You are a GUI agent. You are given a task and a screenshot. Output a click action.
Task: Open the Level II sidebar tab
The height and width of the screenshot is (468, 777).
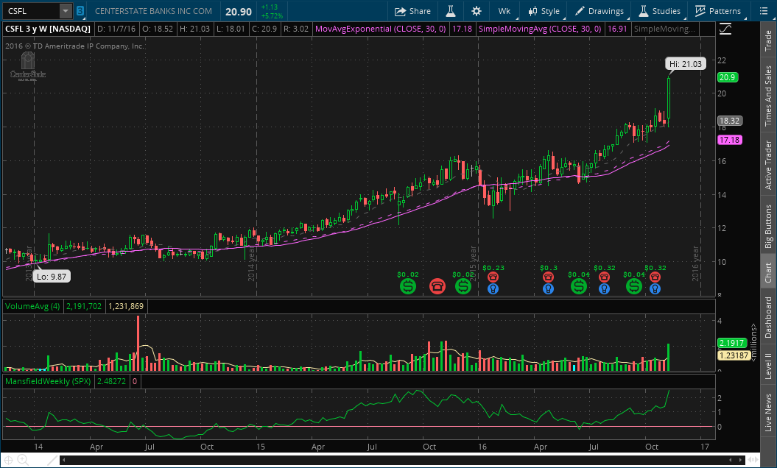point(768,364)
